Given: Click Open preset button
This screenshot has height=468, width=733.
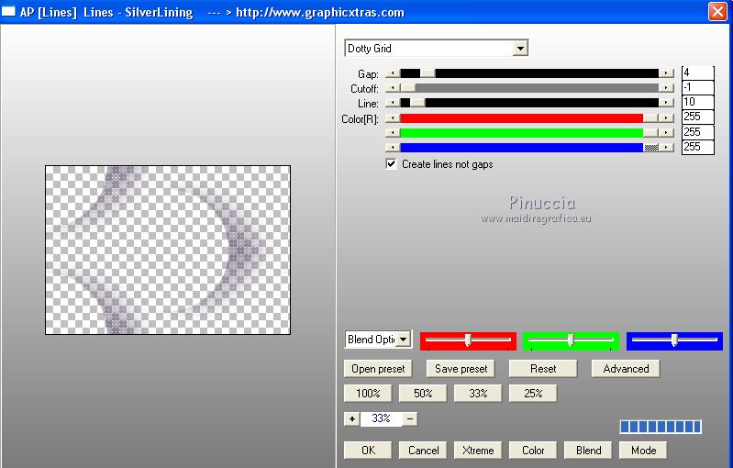Looking at the screenshot, I should point(378,369).
